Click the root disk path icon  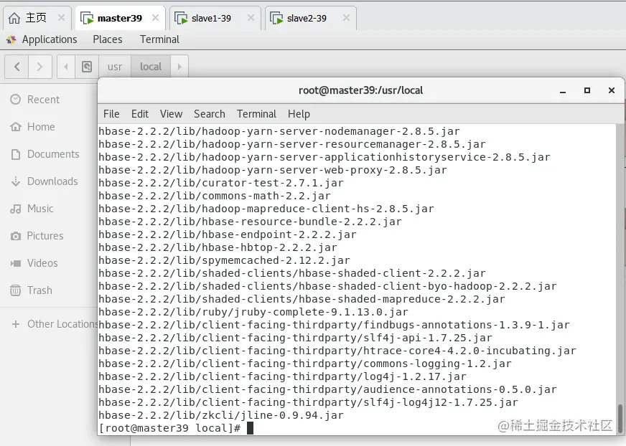click(87, 67)
